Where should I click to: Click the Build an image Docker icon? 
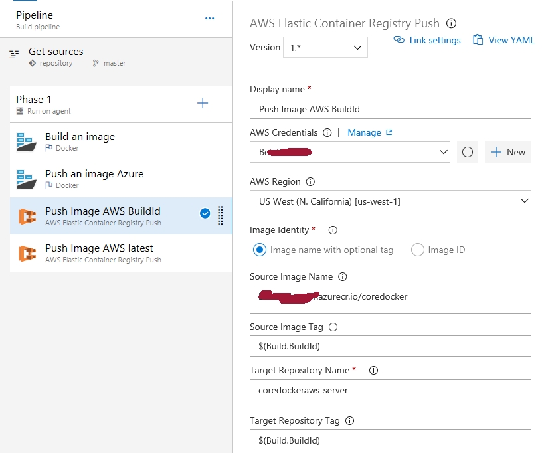[27, 142]
